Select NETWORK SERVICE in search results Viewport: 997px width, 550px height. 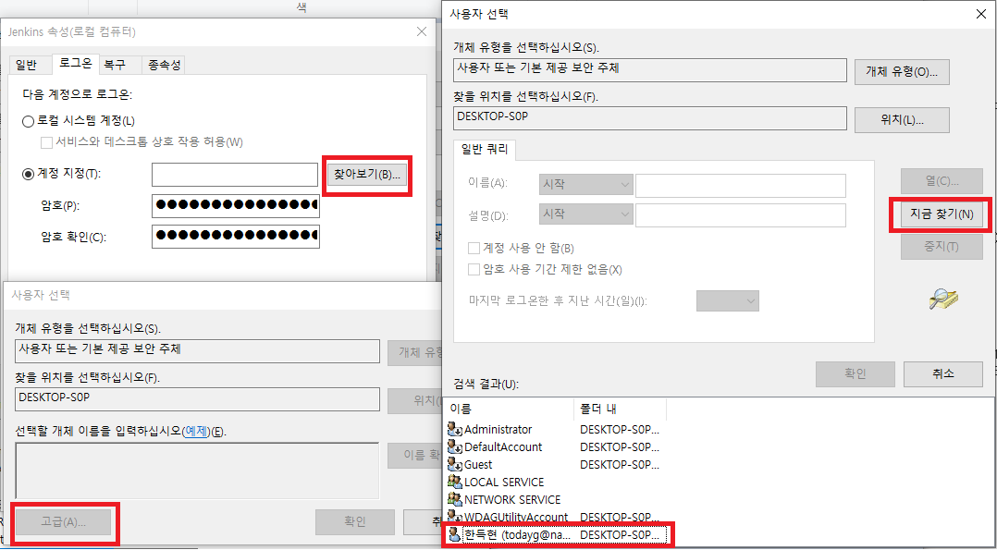[x=557, y=500]
